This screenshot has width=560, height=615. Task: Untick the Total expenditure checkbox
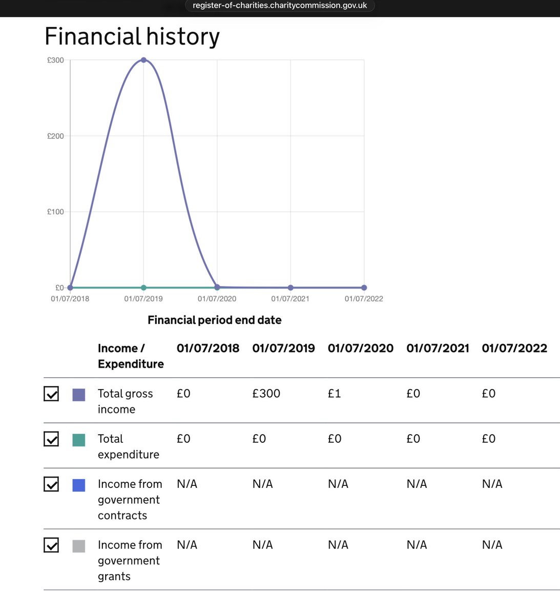pyautogui.click(x=51, y=439)
